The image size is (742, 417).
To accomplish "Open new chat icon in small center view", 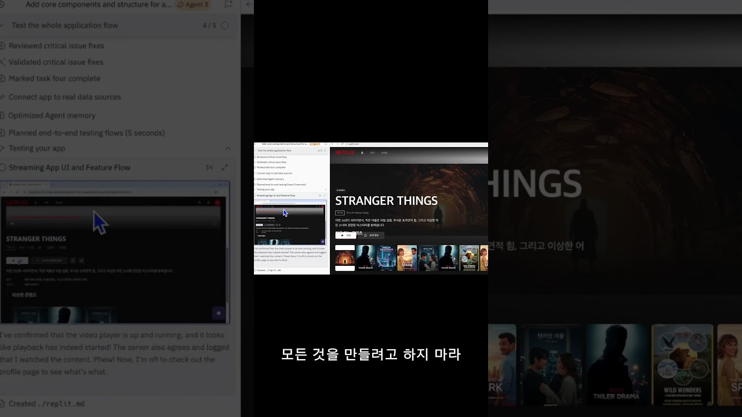I will pos(326,144).
